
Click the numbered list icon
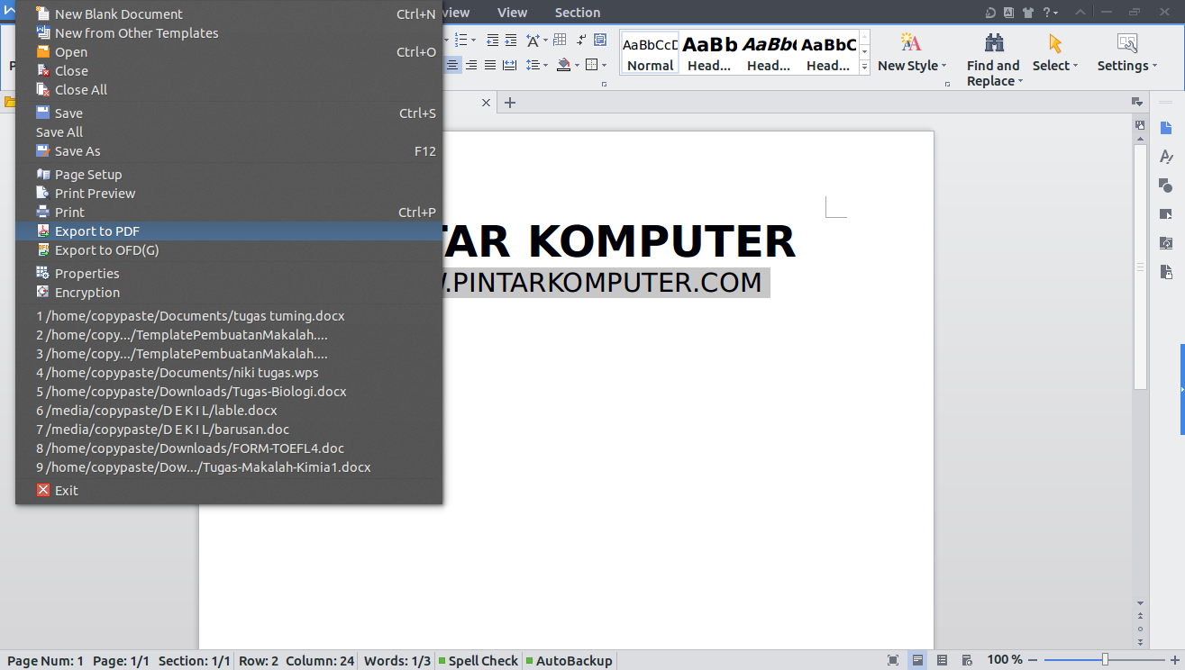pos(462,40)
